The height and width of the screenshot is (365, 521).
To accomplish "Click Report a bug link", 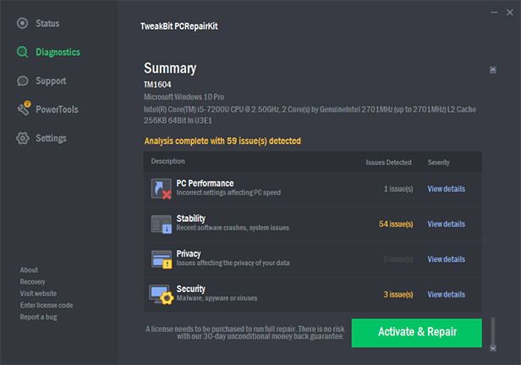I will pyautogui.click(x=39, y=317).
